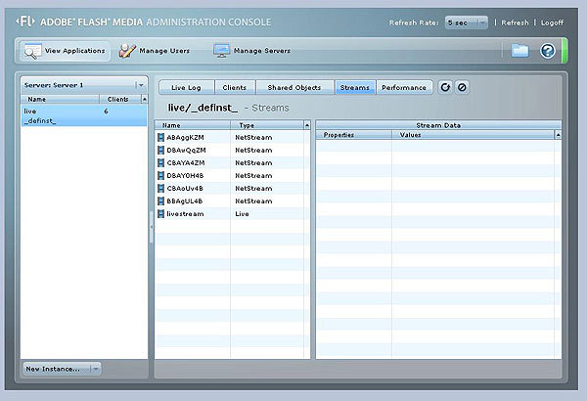Switch to the Live Log tab
Screen dimensions: 587x401
[x=187, y=87]
